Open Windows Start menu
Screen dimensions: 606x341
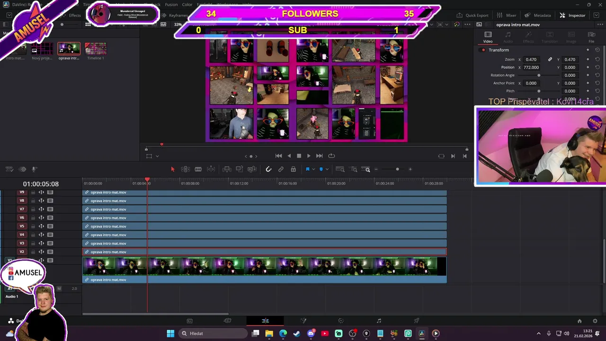(170, 333)
